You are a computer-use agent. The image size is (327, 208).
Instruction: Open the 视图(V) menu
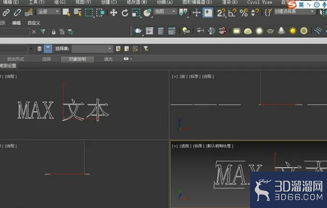(83, 2)
